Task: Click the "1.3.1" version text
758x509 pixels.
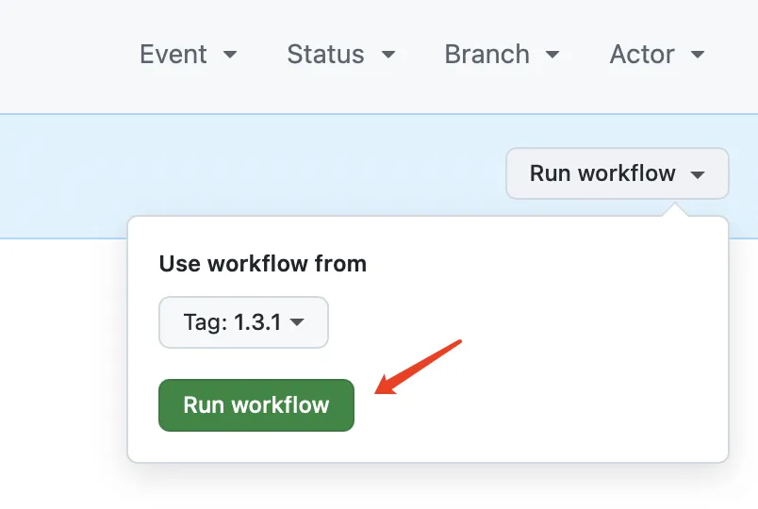Action: (258, 322)
